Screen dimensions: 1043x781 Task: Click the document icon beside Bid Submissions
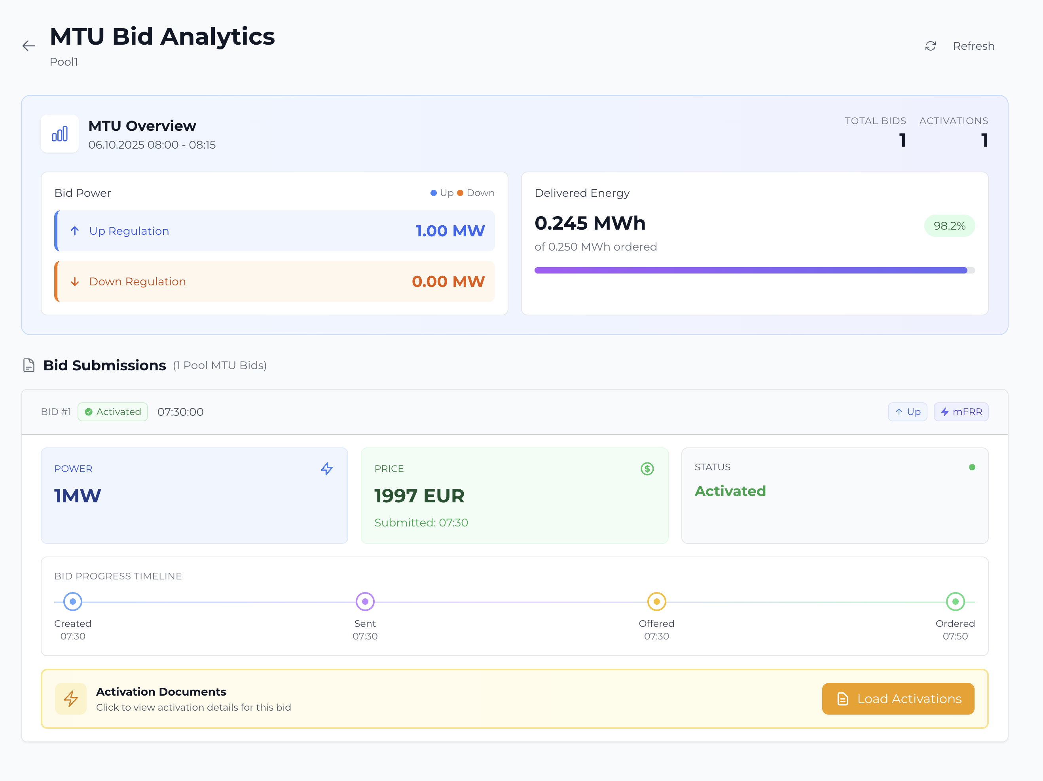click(x=28, y=365)
